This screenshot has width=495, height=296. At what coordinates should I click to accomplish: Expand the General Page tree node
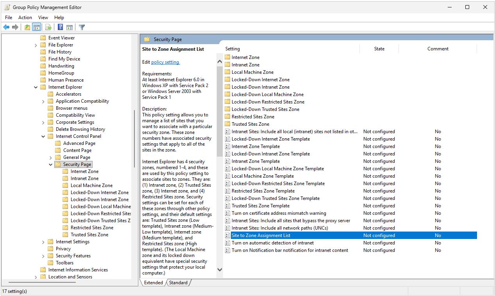tap(51, 157)
